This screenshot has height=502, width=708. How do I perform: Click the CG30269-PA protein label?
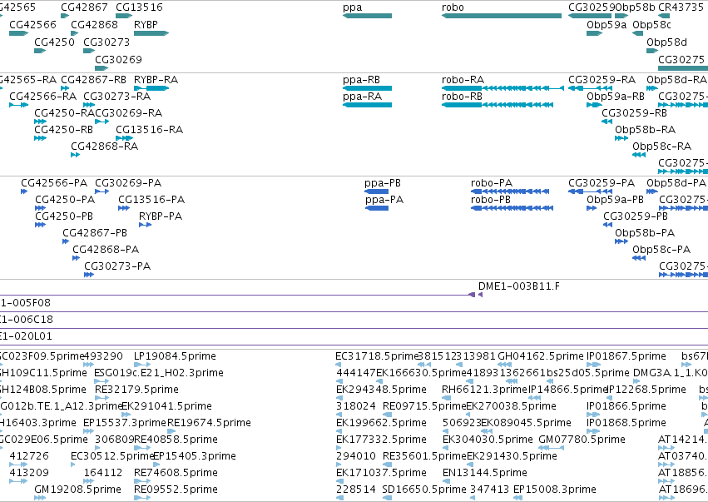[x=128, y=183]
